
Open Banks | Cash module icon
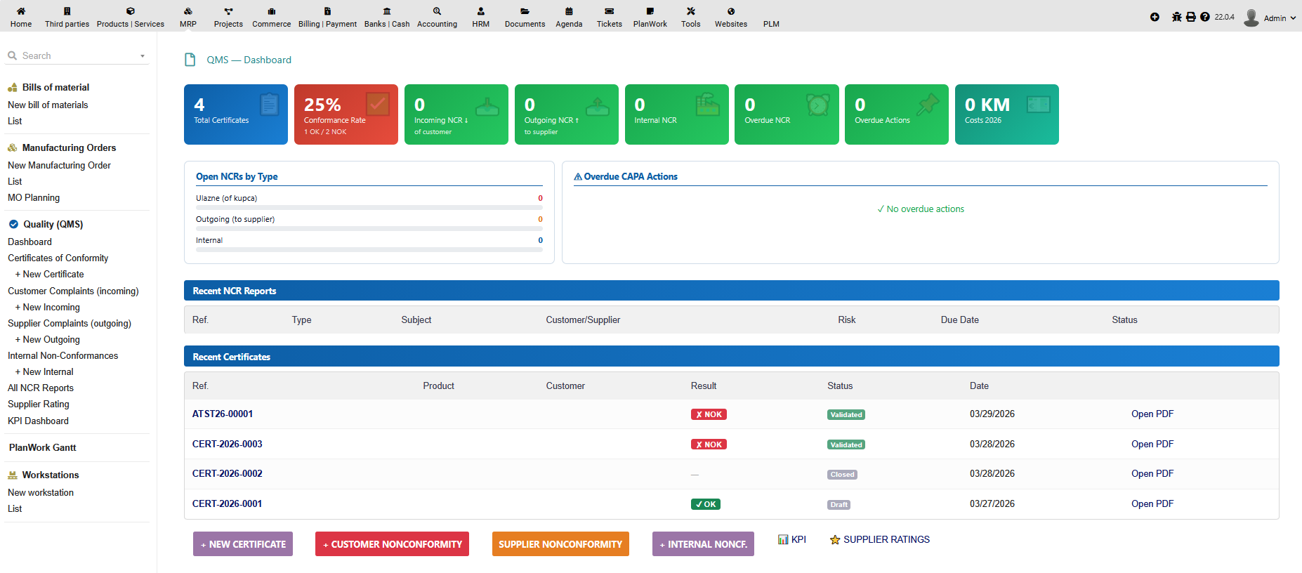coord(387,11)
